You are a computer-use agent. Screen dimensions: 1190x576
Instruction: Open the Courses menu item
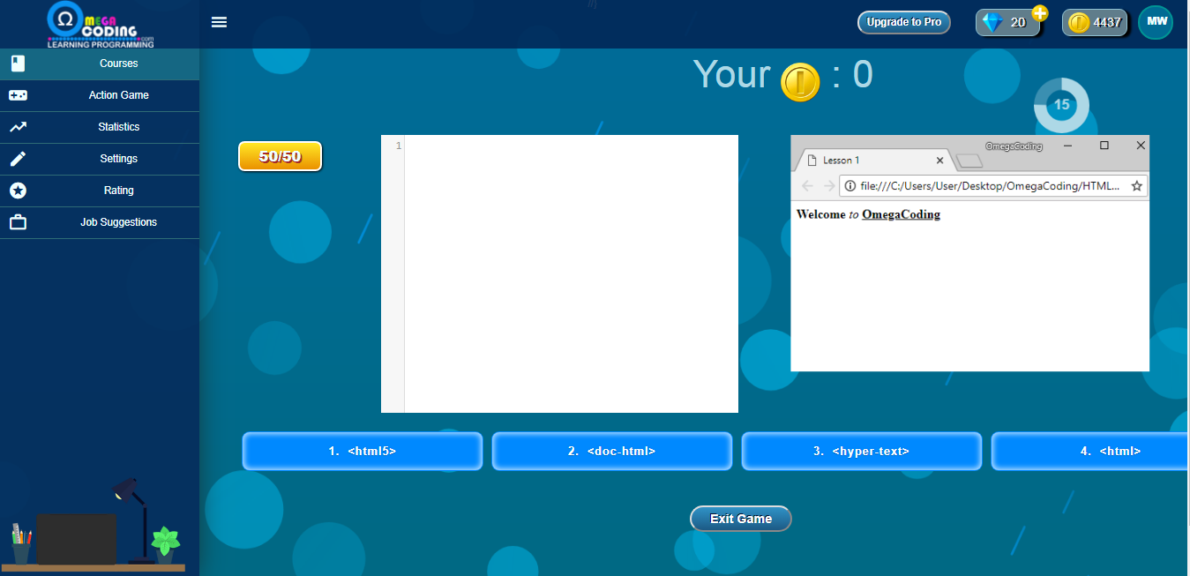(x=100, y=64)
